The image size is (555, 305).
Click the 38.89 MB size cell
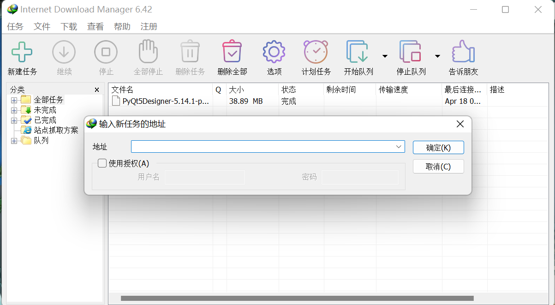click(x=246, y=101)
